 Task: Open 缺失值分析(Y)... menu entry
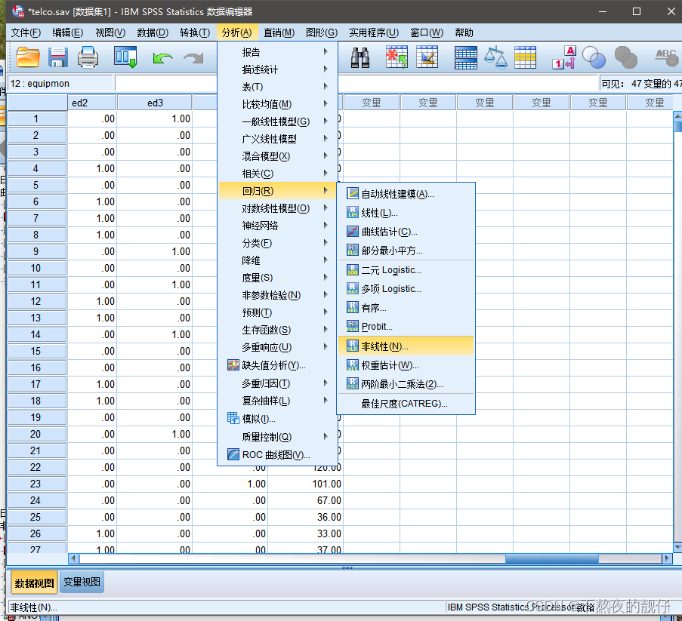(x=277, y=365)
